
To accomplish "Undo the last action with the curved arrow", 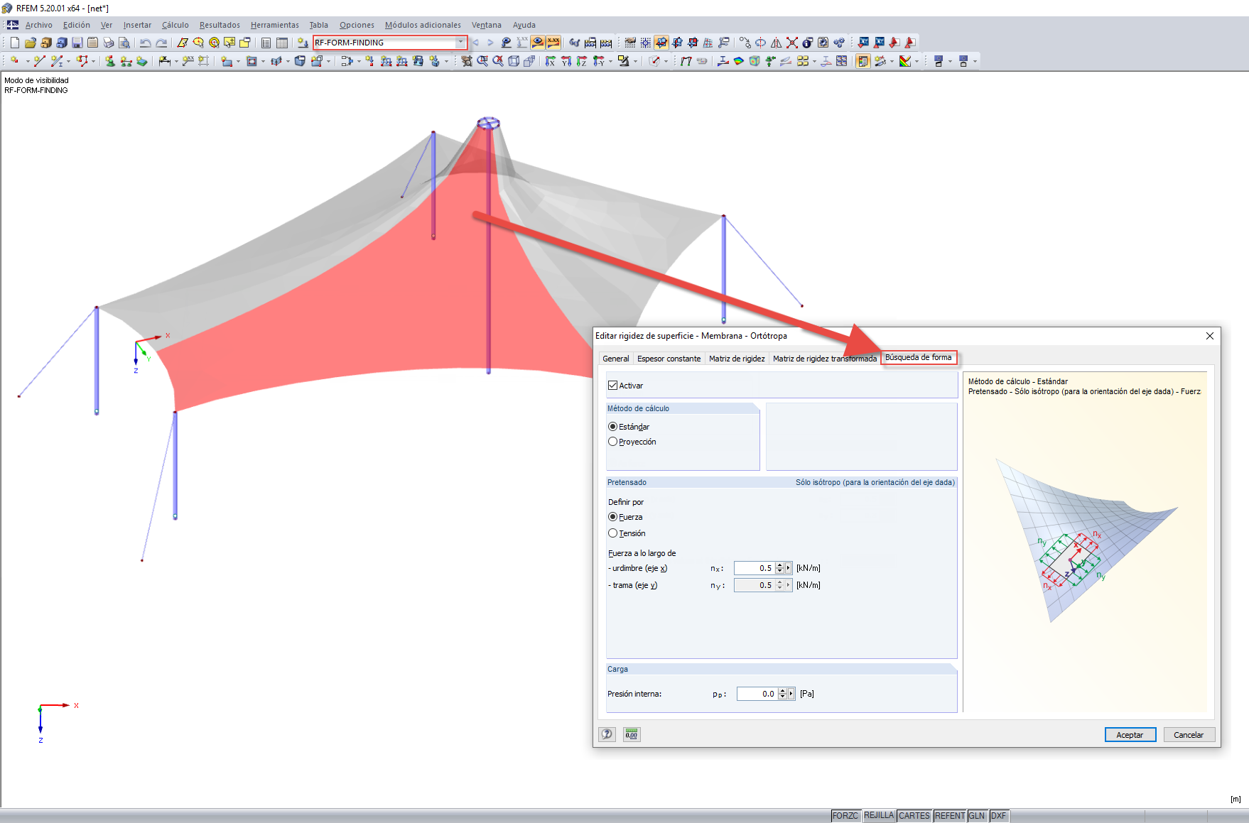I will [145, 43].
